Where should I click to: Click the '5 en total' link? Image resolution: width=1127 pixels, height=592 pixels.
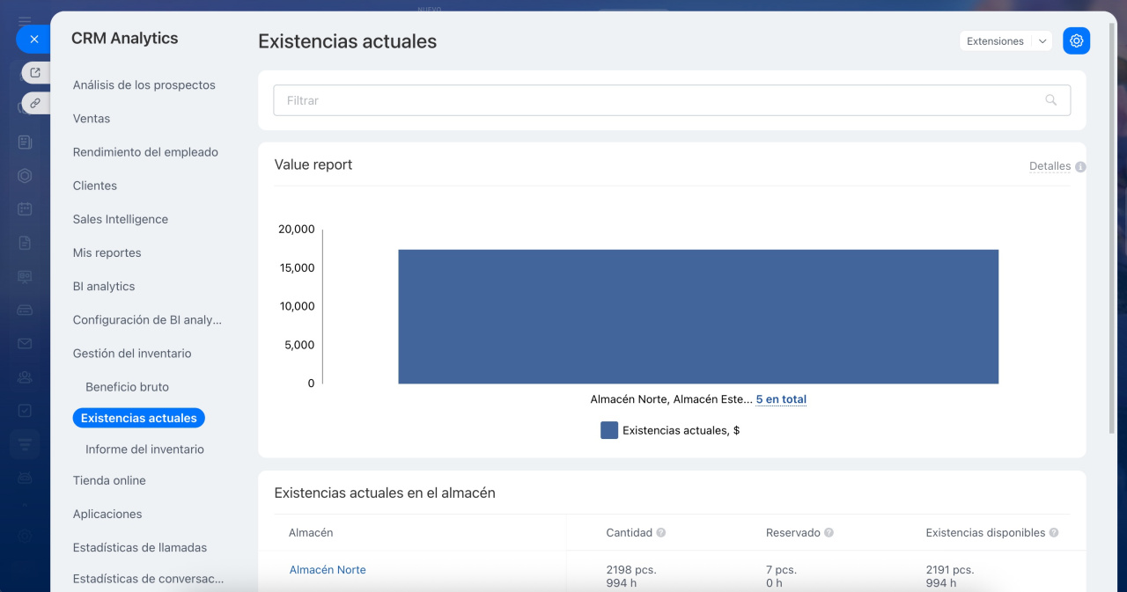[x=781, y=399]
